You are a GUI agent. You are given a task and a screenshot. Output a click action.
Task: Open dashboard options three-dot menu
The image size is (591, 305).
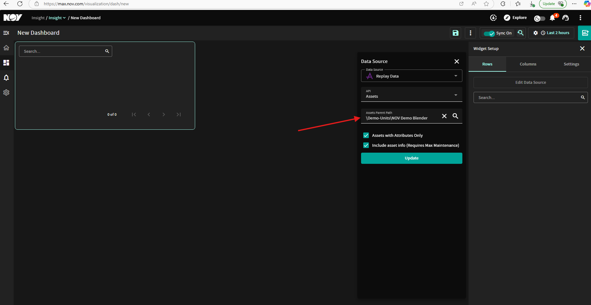(470, 33)
